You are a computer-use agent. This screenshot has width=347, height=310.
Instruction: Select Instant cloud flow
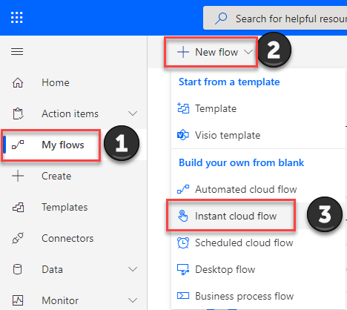click(258, 216)
